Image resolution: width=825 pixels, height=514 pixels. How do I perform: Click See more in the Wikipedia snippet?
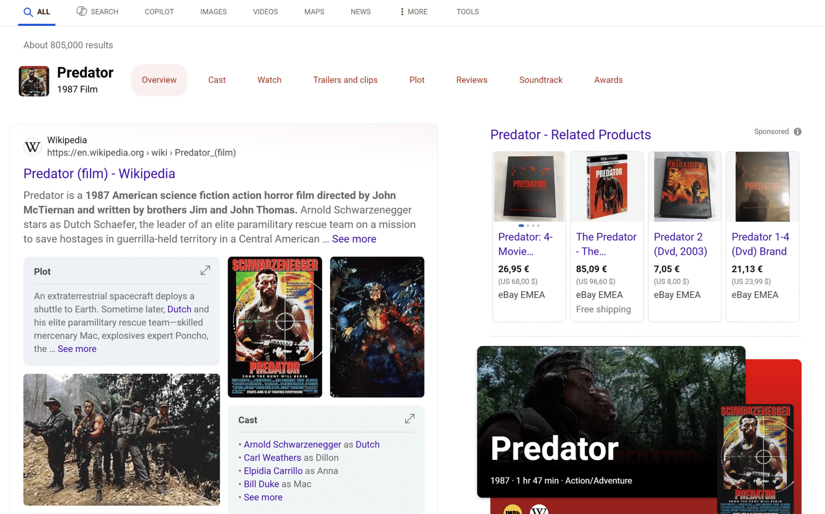click(354, 239)
